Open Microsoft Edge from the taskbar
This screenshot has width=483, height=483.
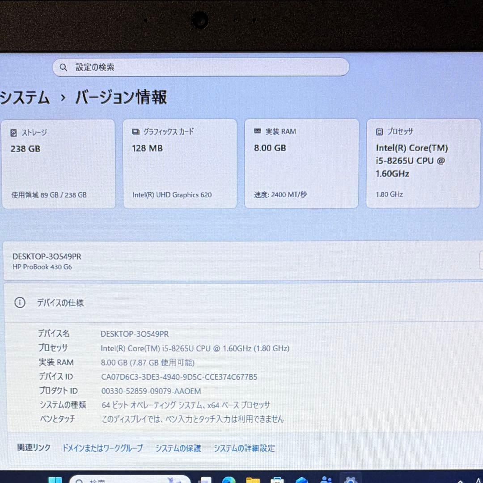[228, 480]
